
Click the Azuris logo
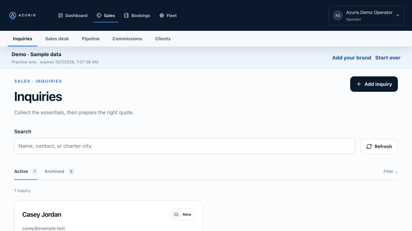22,15
